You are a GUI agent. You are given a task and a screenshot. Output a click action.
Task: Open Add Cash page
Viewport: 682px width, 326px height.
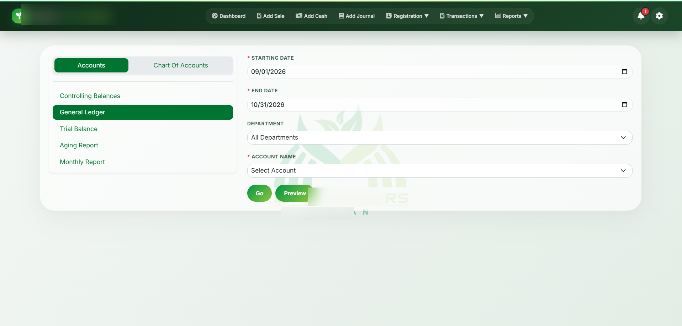pyautogui.click(x=311, y=16)
